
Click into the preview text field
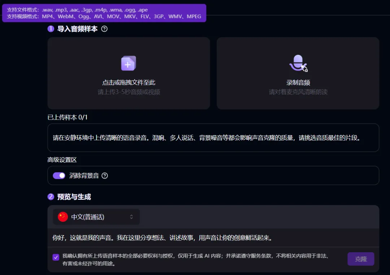(213, 238)
